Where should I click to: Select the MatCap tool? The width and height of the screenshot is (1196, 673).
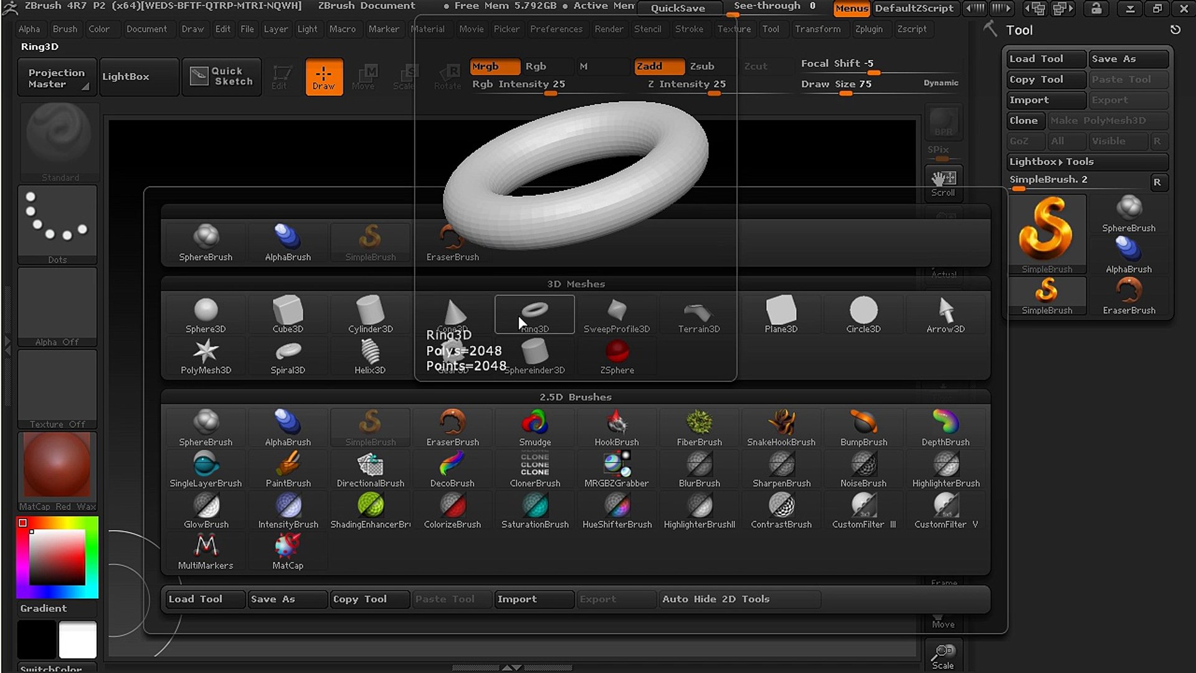click(x=288, y=551)
